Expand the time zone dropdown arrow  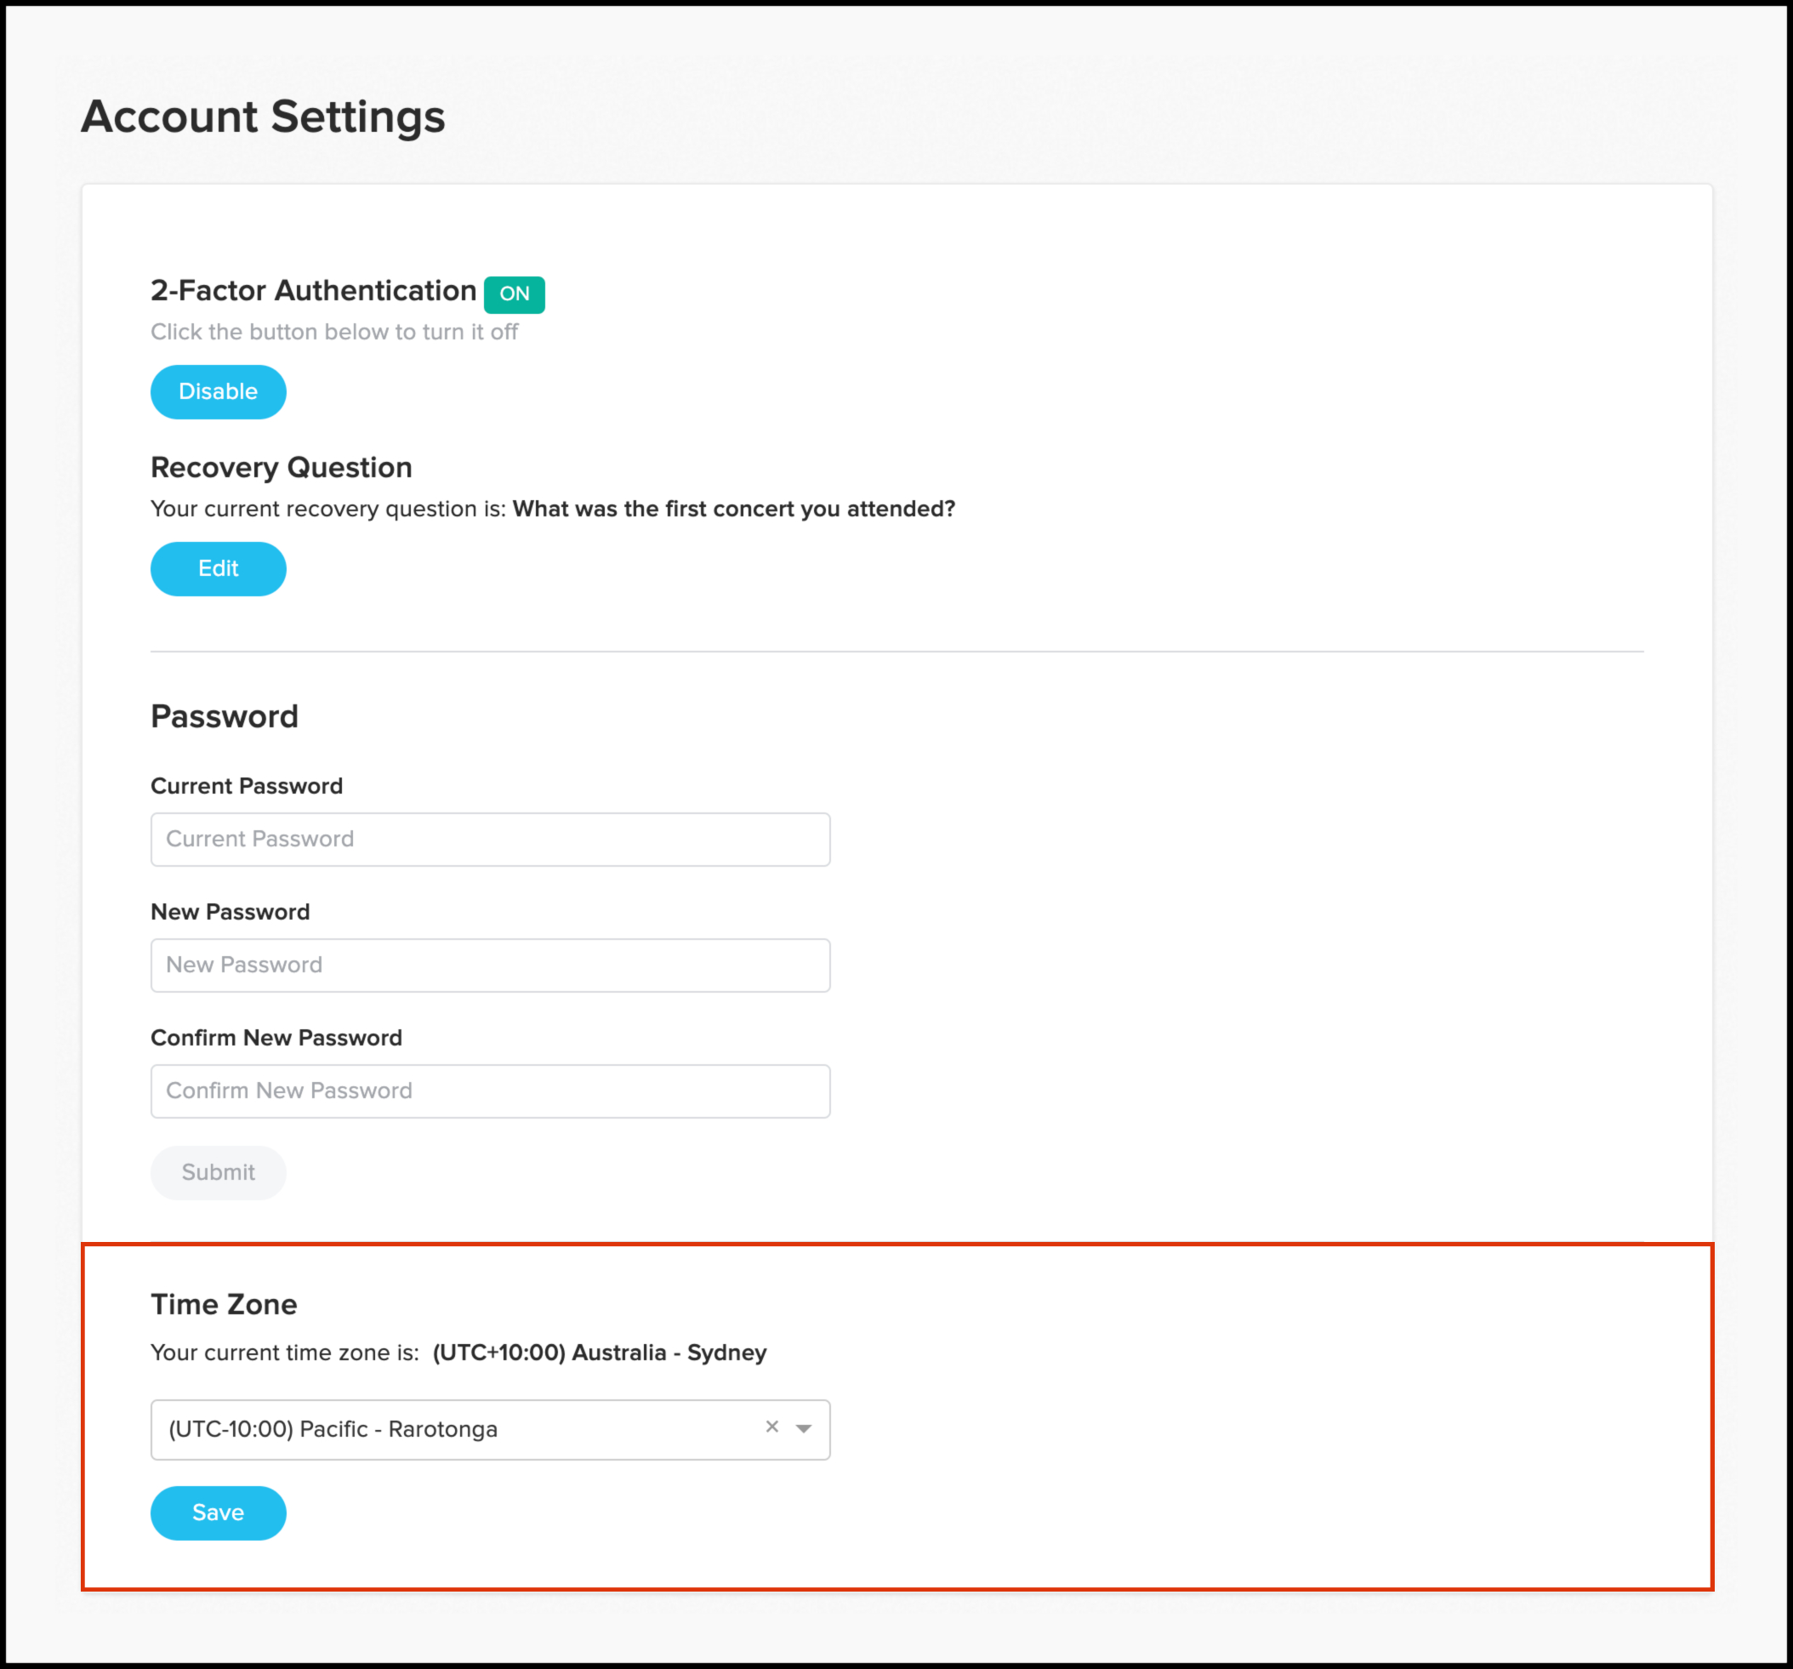point(804,1428)
